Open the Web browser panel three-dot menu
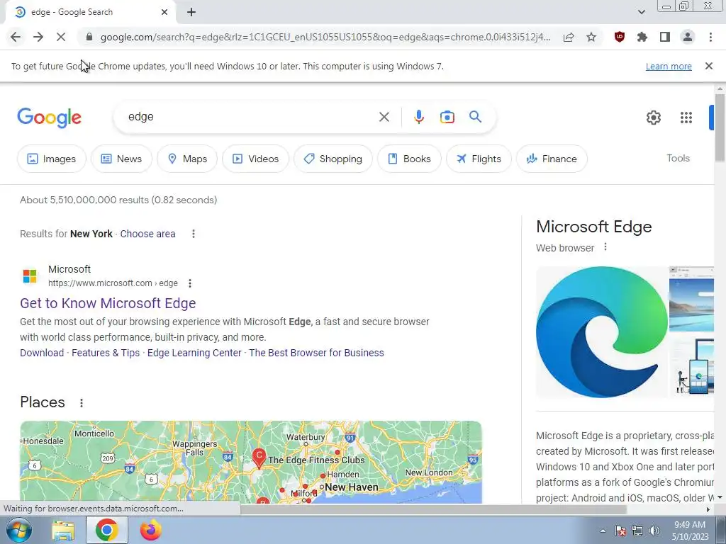 tap(605, 247)
